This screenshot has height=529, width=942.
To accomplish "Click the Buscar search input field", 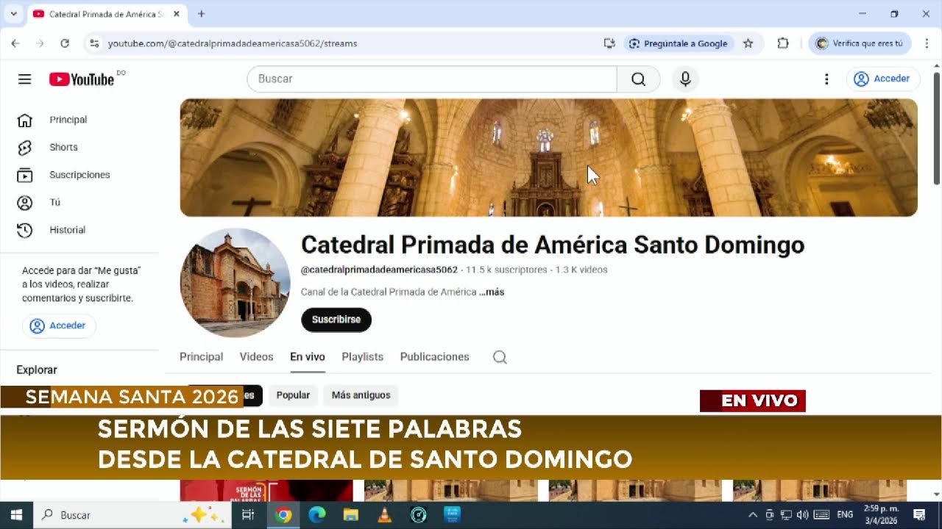I will click(432, 79).
